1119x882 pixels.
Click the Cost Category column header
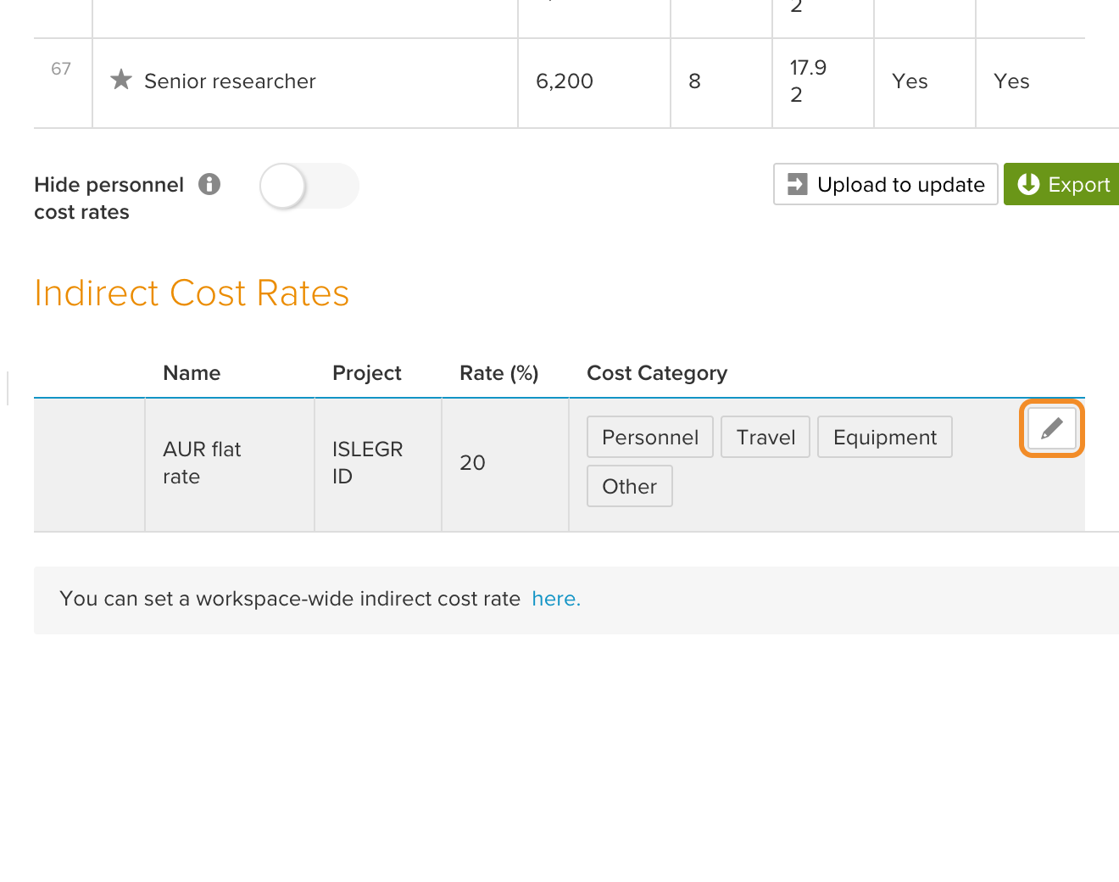pos(657,373)
